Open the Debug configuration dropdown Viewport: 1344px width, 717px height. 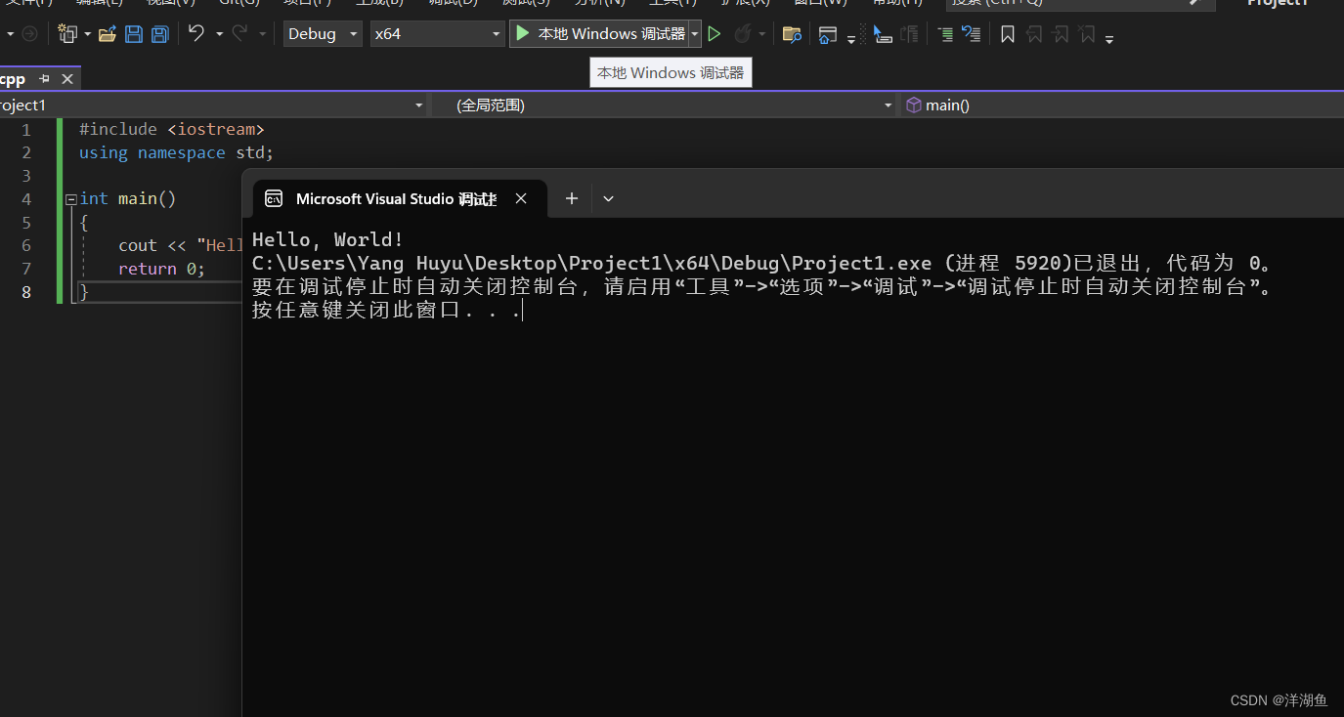click(x=322, y=33)
